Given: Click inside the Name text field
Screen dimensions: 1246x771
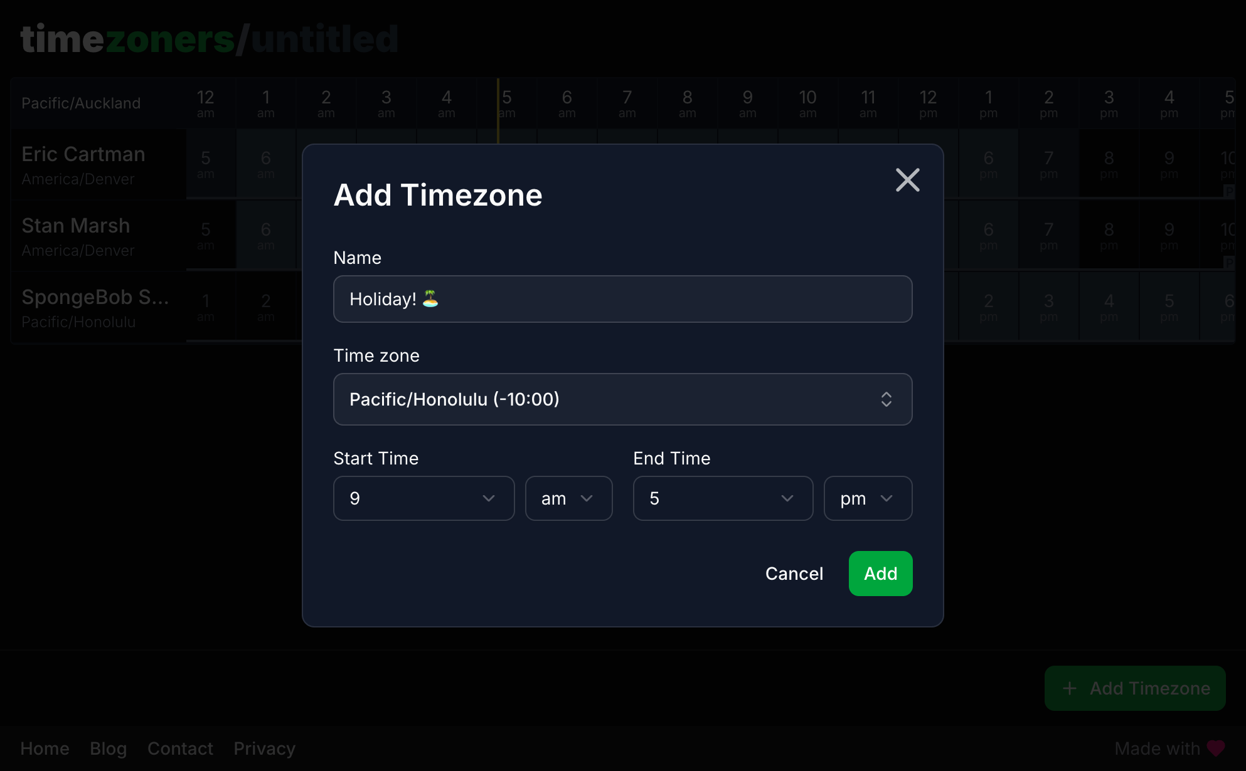Looking at the screenshot, I should tap(622, 299).
